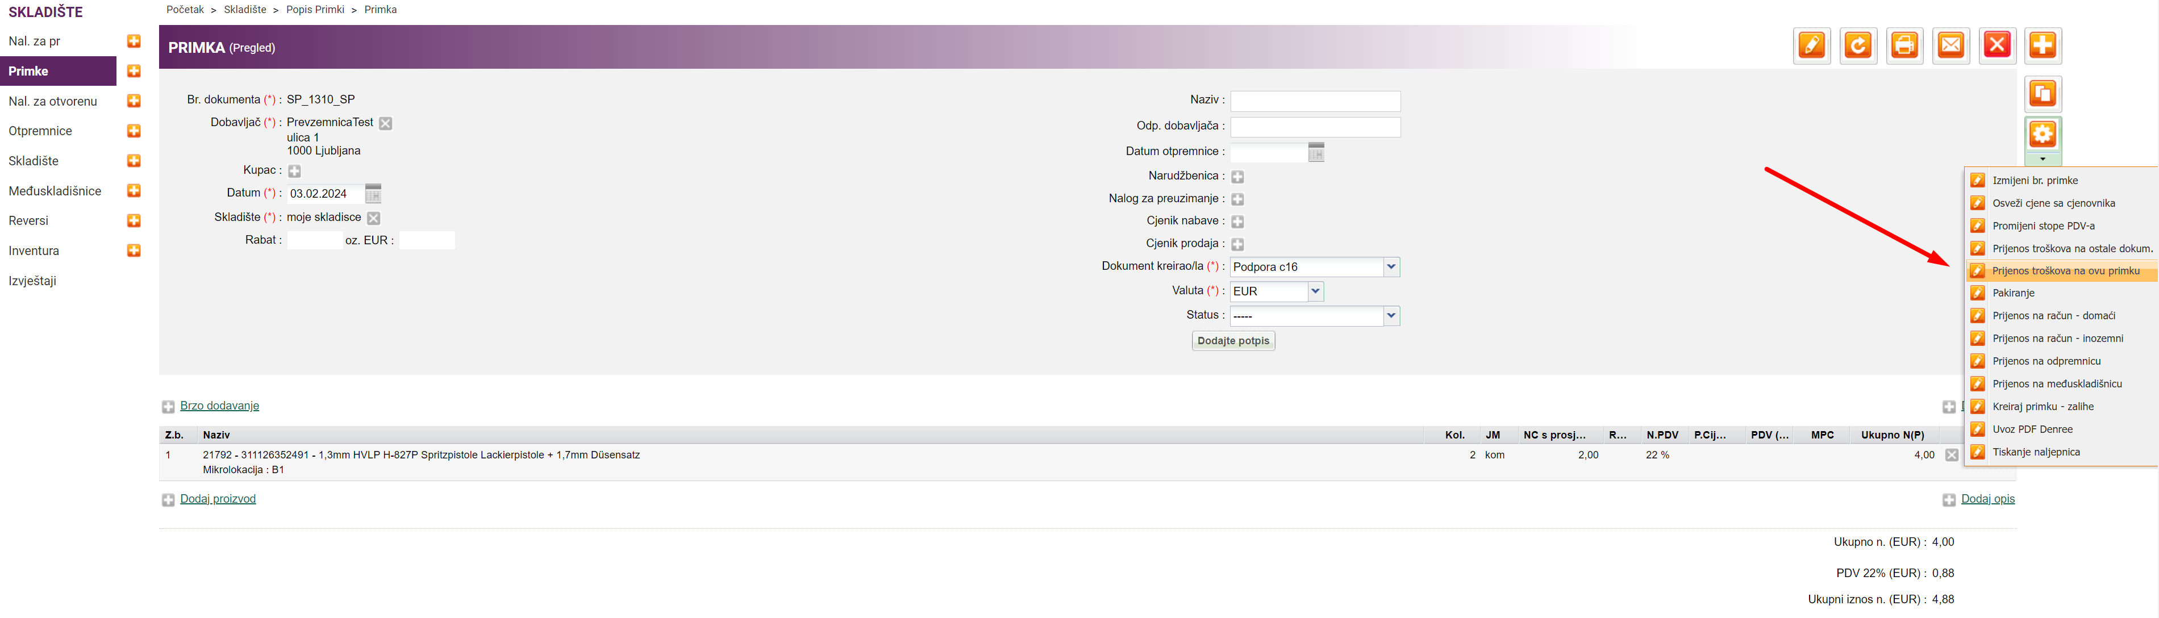Click the print document icon
2159x618 pixels.
[x=1904, y=46]
